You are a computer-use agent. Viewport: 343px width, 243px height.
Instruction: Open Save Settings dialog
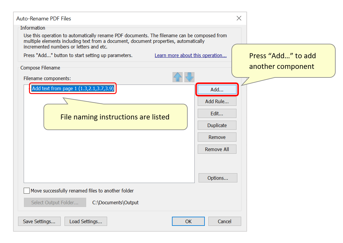point(39,221)
